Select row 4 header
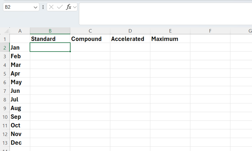 click(5, 65)
